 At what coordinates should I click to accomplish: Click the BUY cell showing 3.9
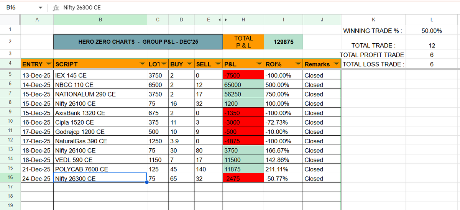181,141
